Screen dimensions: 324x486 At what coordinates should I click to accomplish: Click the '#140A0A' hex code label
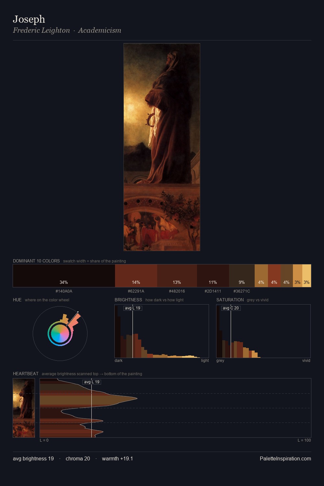coord(64,291)
